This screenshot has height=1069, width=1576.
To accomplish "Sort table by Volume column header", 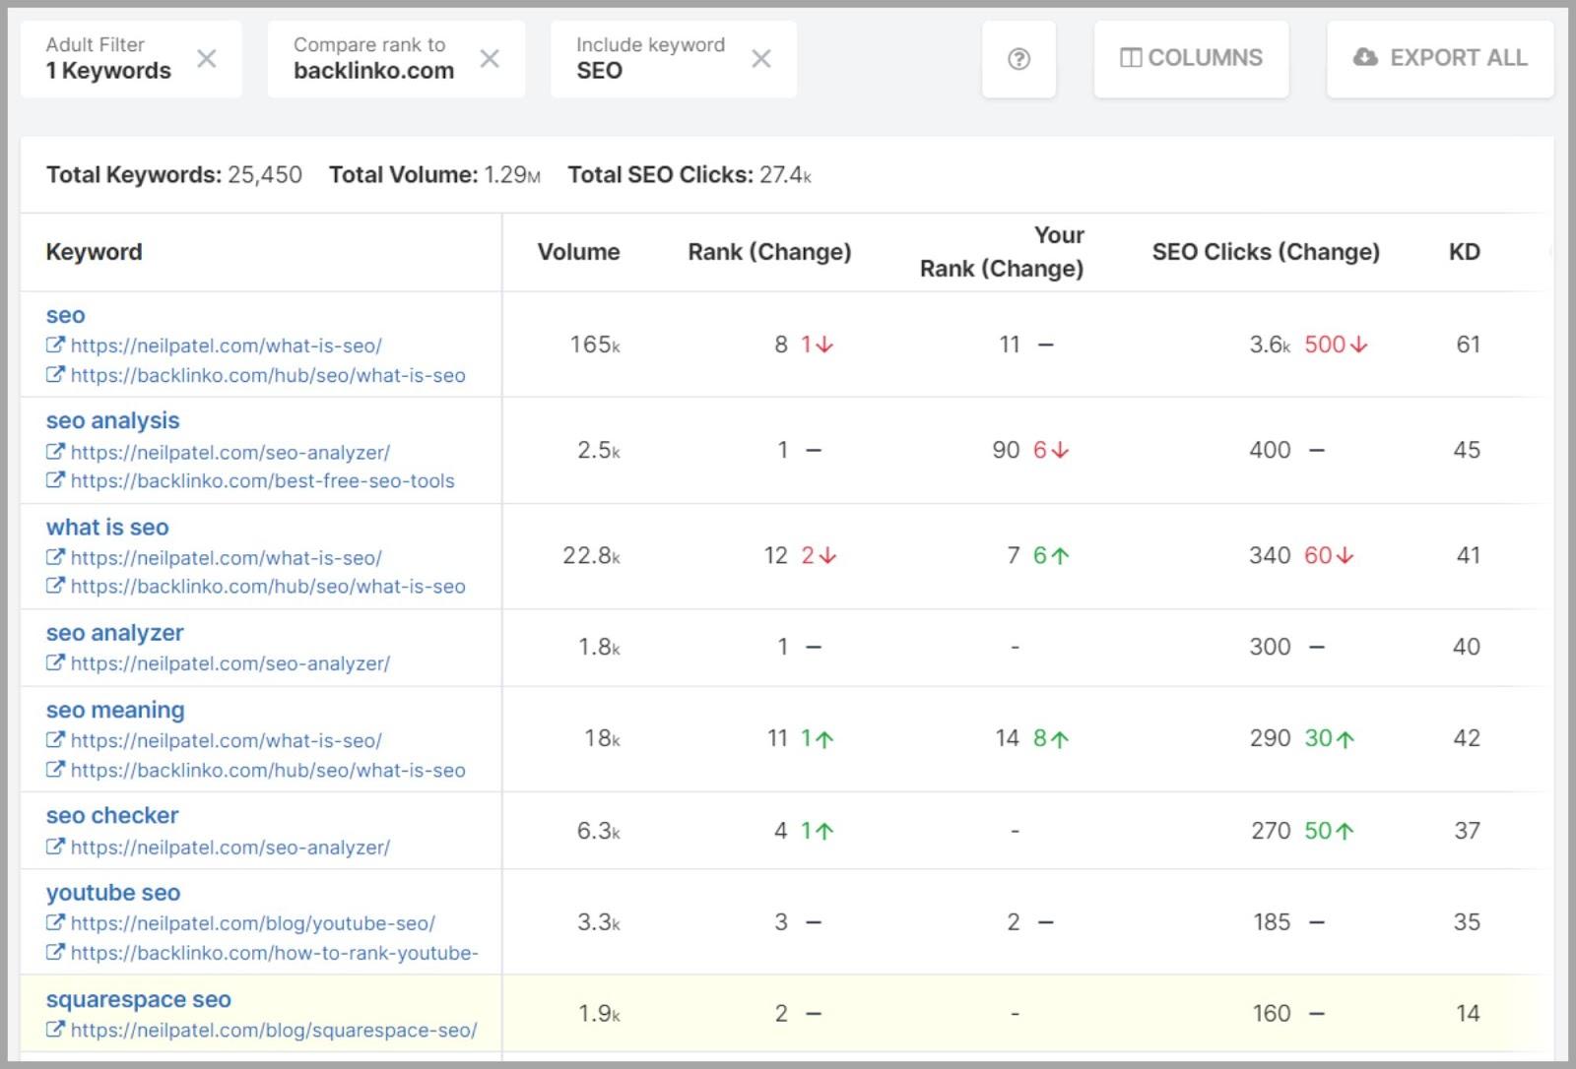I will click(578, 252).
